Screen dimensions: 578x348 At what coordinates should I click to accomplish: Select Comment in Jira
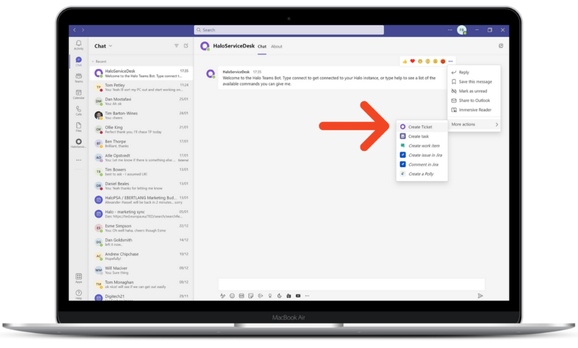coord(422,164)
